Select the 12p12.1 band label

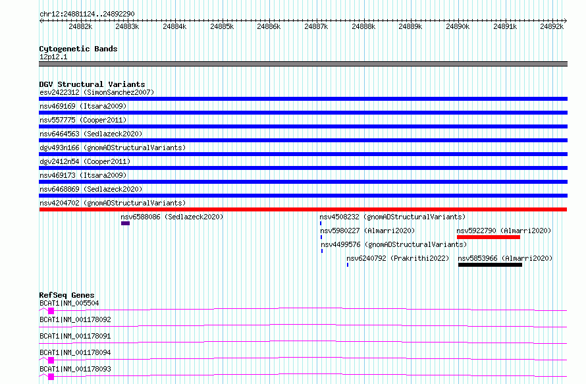(x=53, y=57)
